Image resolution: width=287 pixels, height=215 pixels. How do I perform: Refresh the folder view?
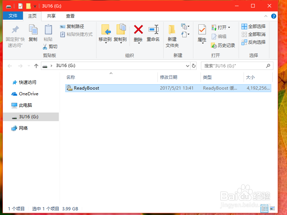[x=194, y=66]
